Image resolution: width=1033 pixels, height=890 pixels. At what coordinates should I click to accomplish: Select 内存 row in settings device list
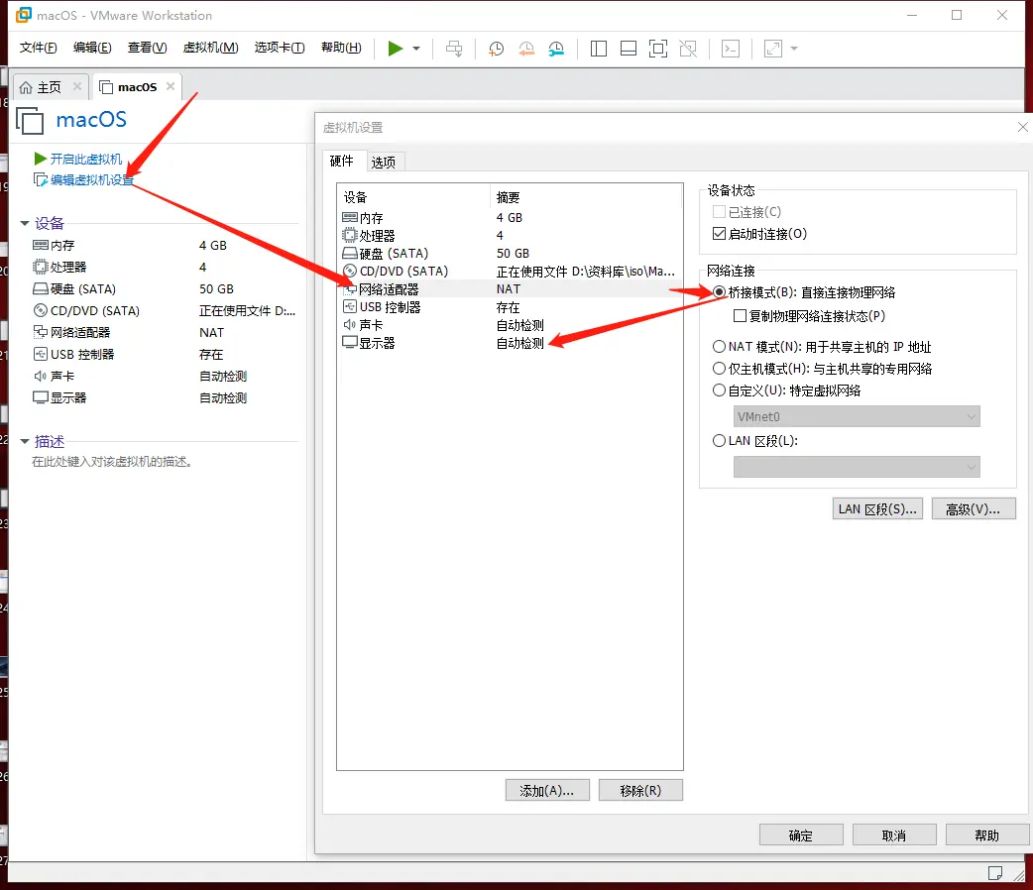click(x=510, y=217)
